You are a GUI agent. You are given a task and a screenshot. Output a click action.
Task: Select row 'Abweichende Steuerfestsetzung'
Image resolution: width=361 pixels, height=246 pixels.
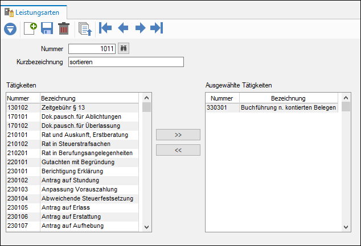click(x=72, y=198)
